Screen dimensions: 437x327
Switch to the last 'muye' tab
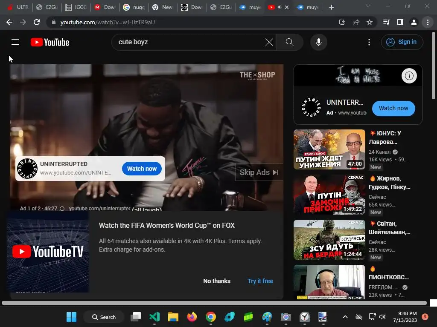[308, 7]
